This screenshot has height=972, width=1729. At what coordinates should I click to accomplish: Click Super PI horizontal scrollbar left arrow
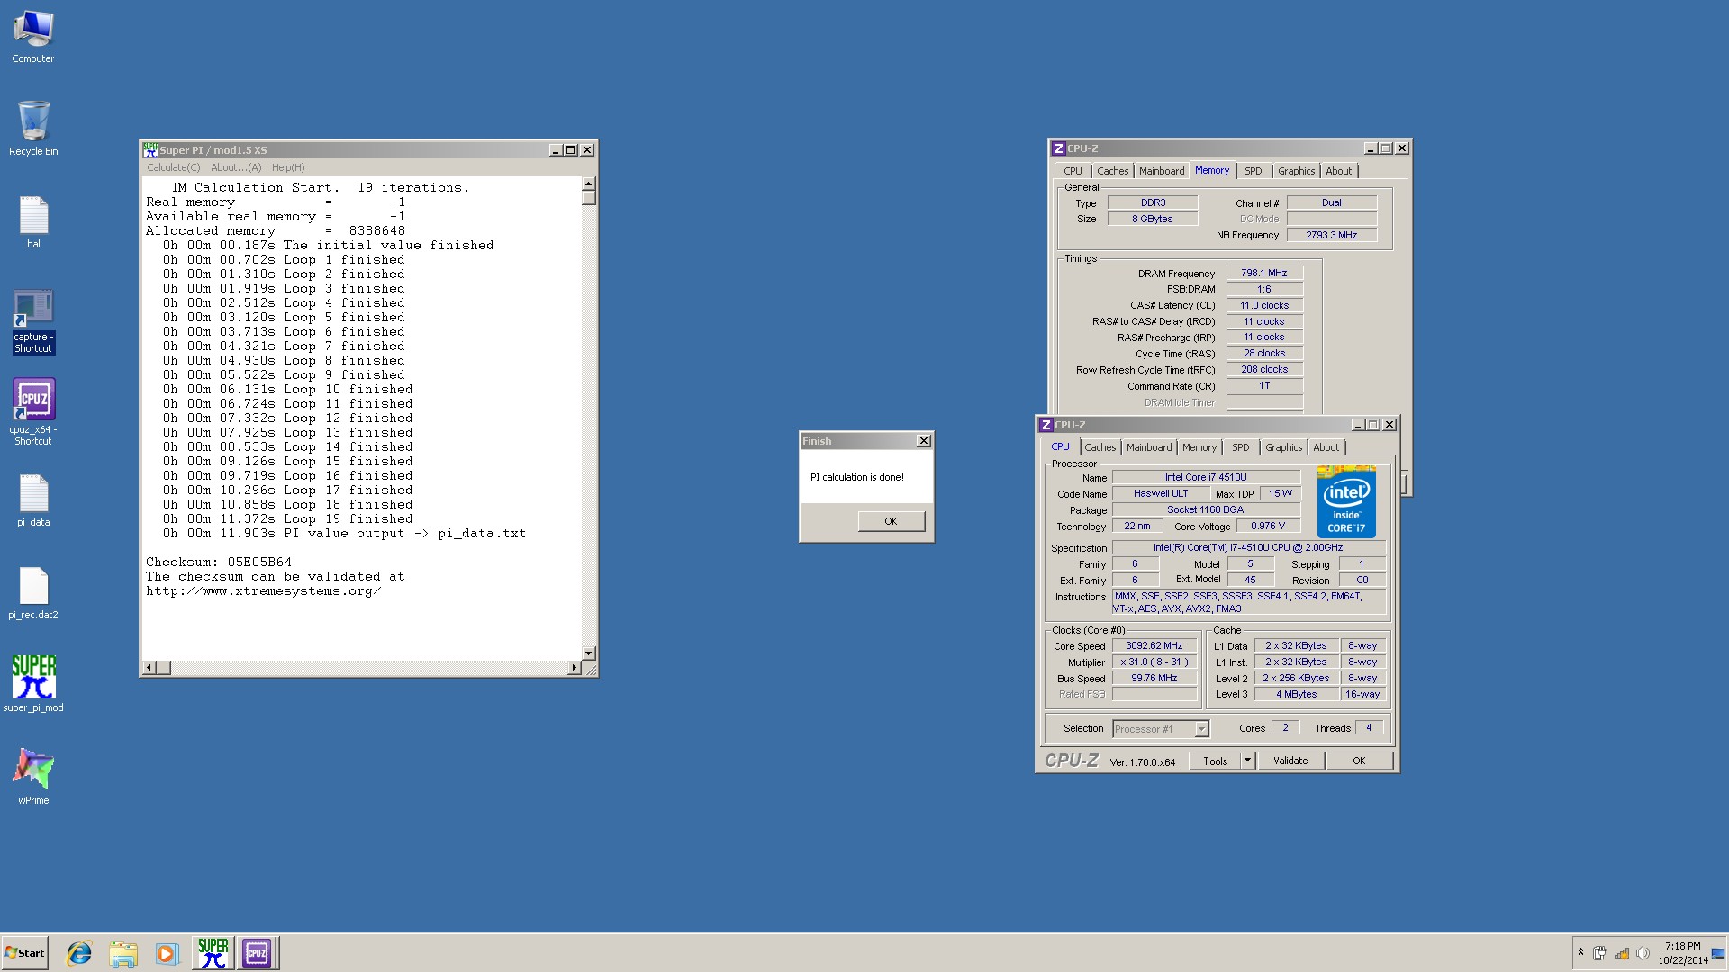pyautogui.click(x=149, y=668)
